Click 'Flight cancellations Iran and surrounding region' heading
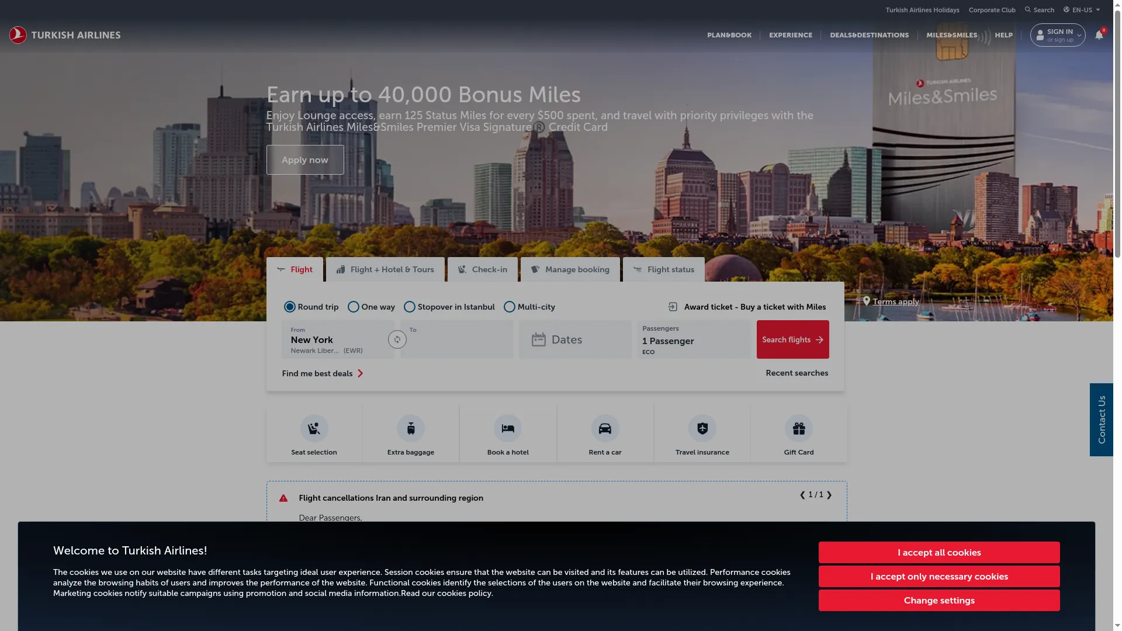Screen dimensions: 1122x631 coord(391,498)
